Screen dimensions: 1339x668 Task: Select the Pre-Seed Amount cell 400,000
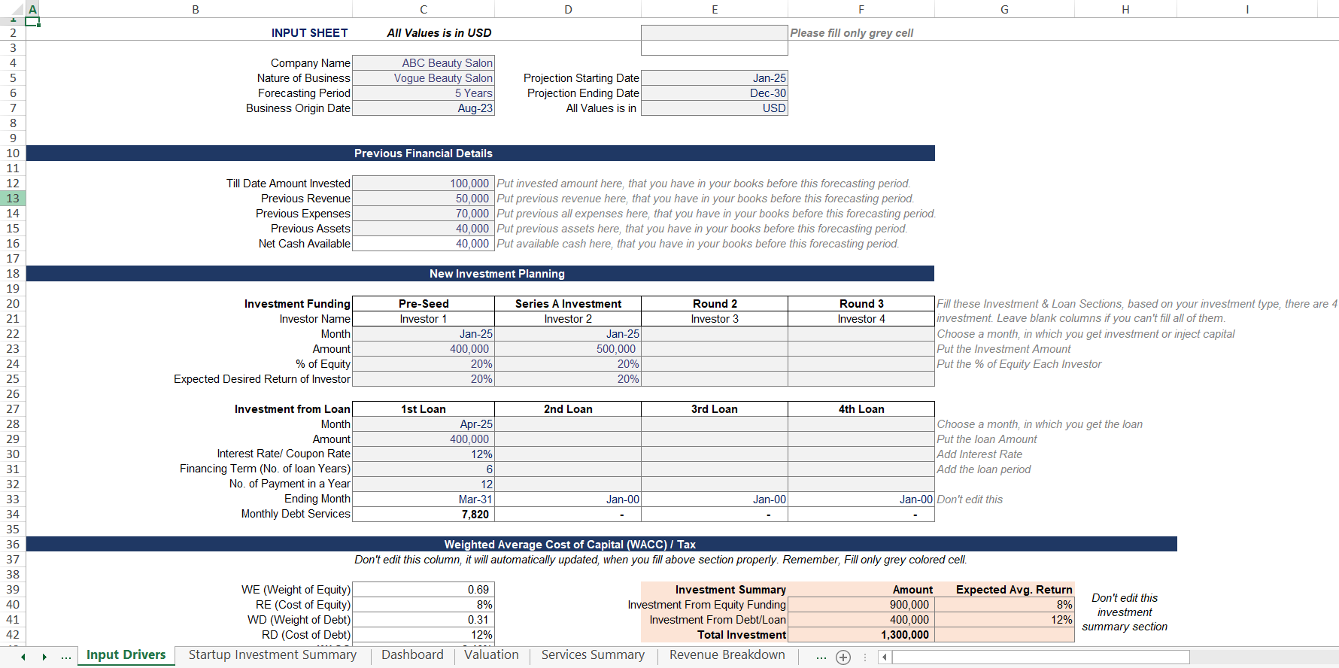point(424,349)
